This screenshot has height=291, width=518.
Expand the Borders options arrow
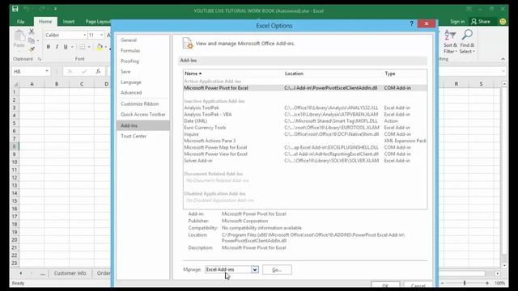[88, 47]
